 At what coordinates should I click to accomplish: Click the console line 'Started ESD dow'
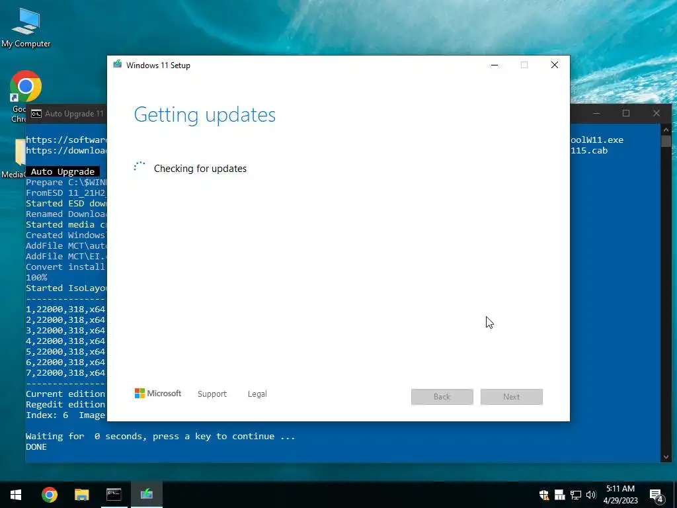pyautogui.click(x=66, y=204)
